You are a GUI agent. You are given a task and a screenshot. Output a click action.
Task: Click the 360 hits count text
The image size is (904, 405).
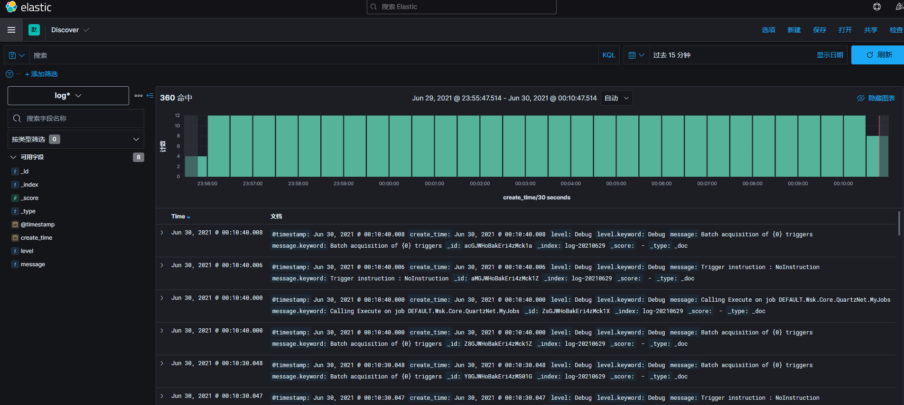176,98
